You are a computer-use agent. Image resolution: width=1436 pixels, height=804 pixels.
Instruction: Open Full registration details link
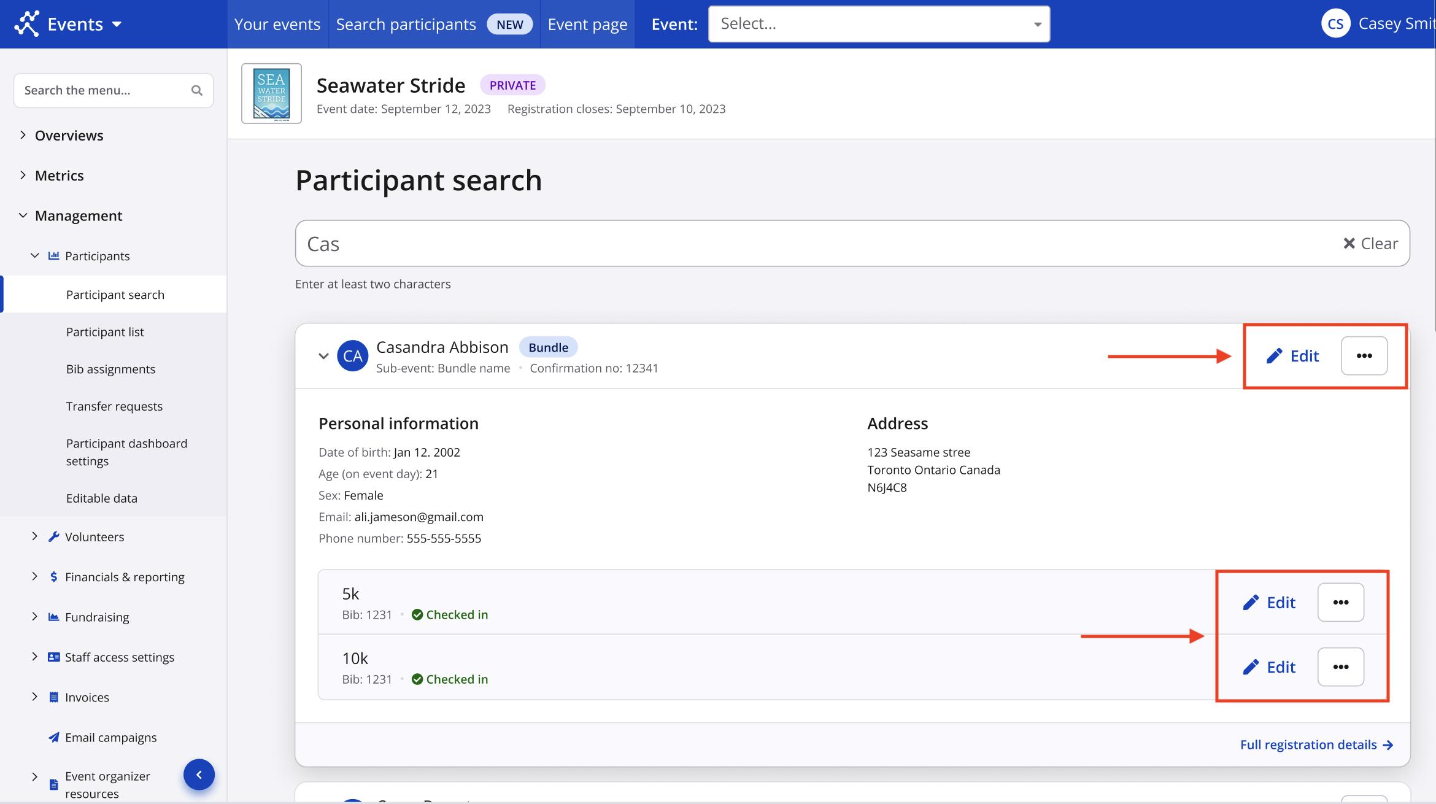(x=1316, y=744)
